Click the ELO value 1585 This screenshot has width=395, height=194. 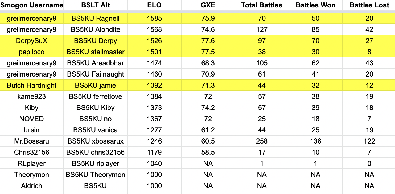tap(154, 18)
